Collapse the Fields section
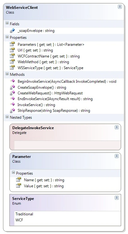This screenshot has height=234, width=128. click(7, 23)
